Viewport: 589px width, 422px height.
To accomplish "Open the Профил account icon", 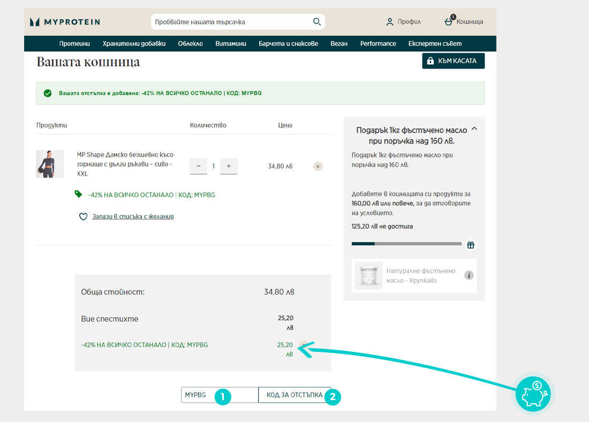I will coord(389,22).
